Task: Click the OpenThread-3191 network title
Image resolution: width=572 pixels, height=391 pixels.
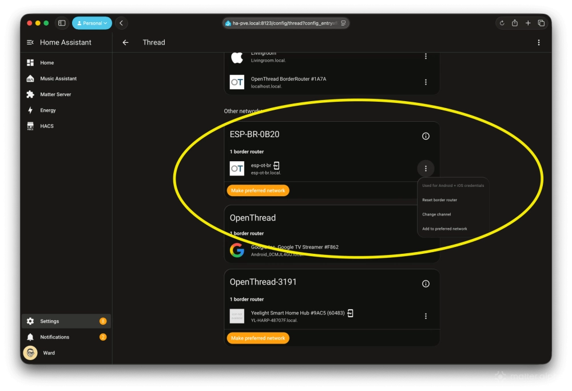Action: (263, 282)
